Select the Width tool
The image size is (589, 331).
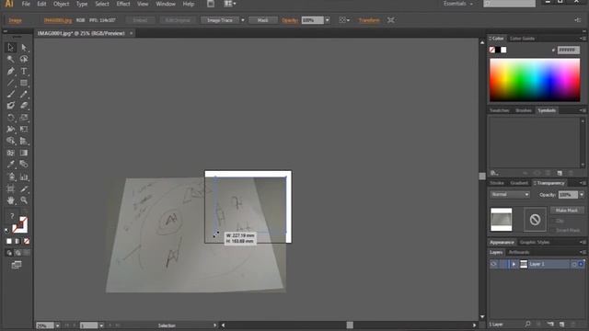pyautogui.click(x=10, y=129)
